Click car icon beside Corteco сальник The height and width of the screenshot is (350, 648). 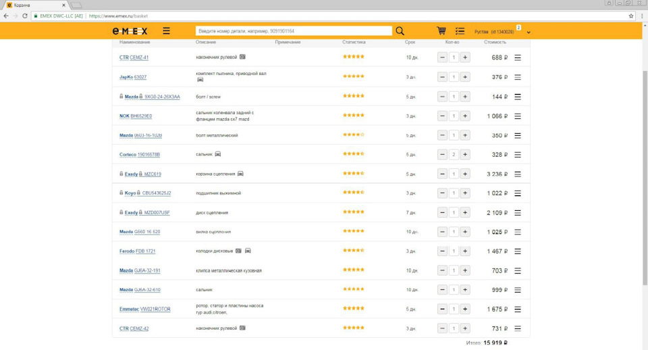218,154
